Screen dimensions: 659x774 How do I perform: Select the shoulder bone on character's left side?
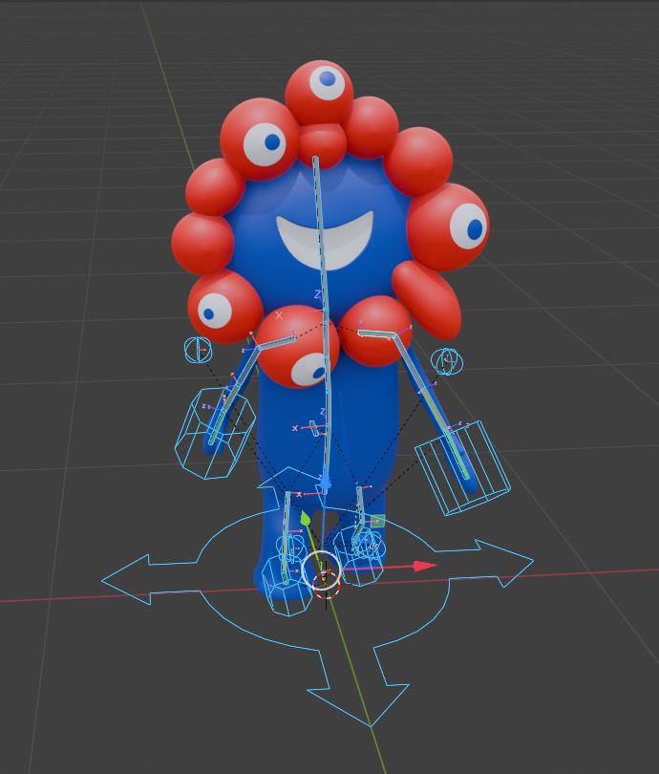tap(377, 334)
